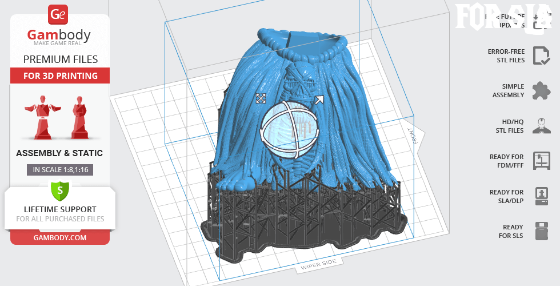Click the four-arrow move handle on the model

pyautogui.click(x=261, y=98)
